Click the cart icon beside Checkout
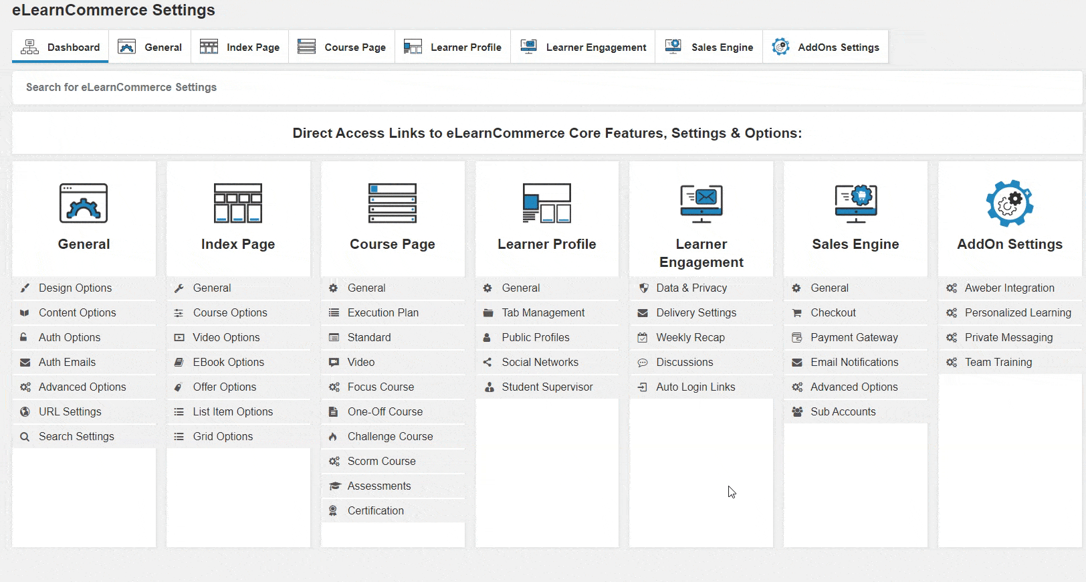1086x582 pixels. pos(796,313)
